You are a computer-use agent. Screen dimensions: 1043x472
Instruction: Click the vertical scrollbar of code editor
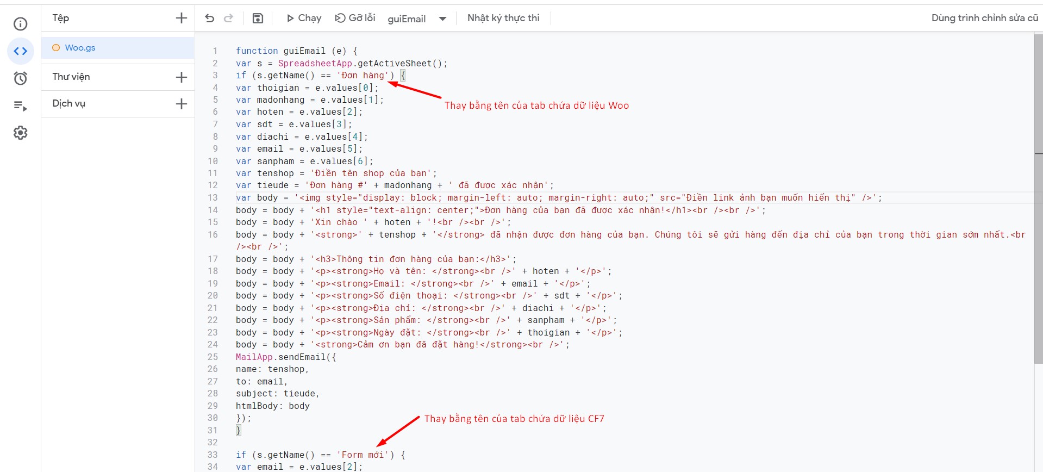click(1038, 218)
